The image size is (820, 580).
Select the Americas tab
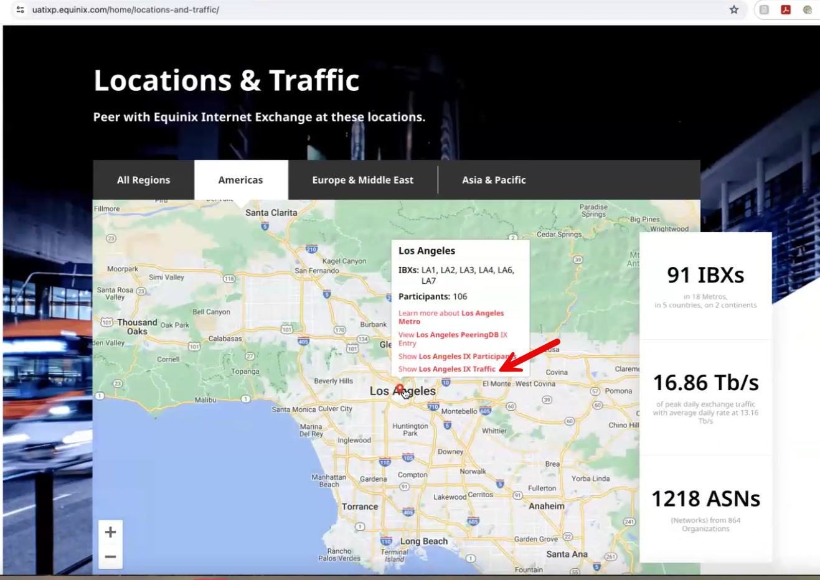pos(241,180)
